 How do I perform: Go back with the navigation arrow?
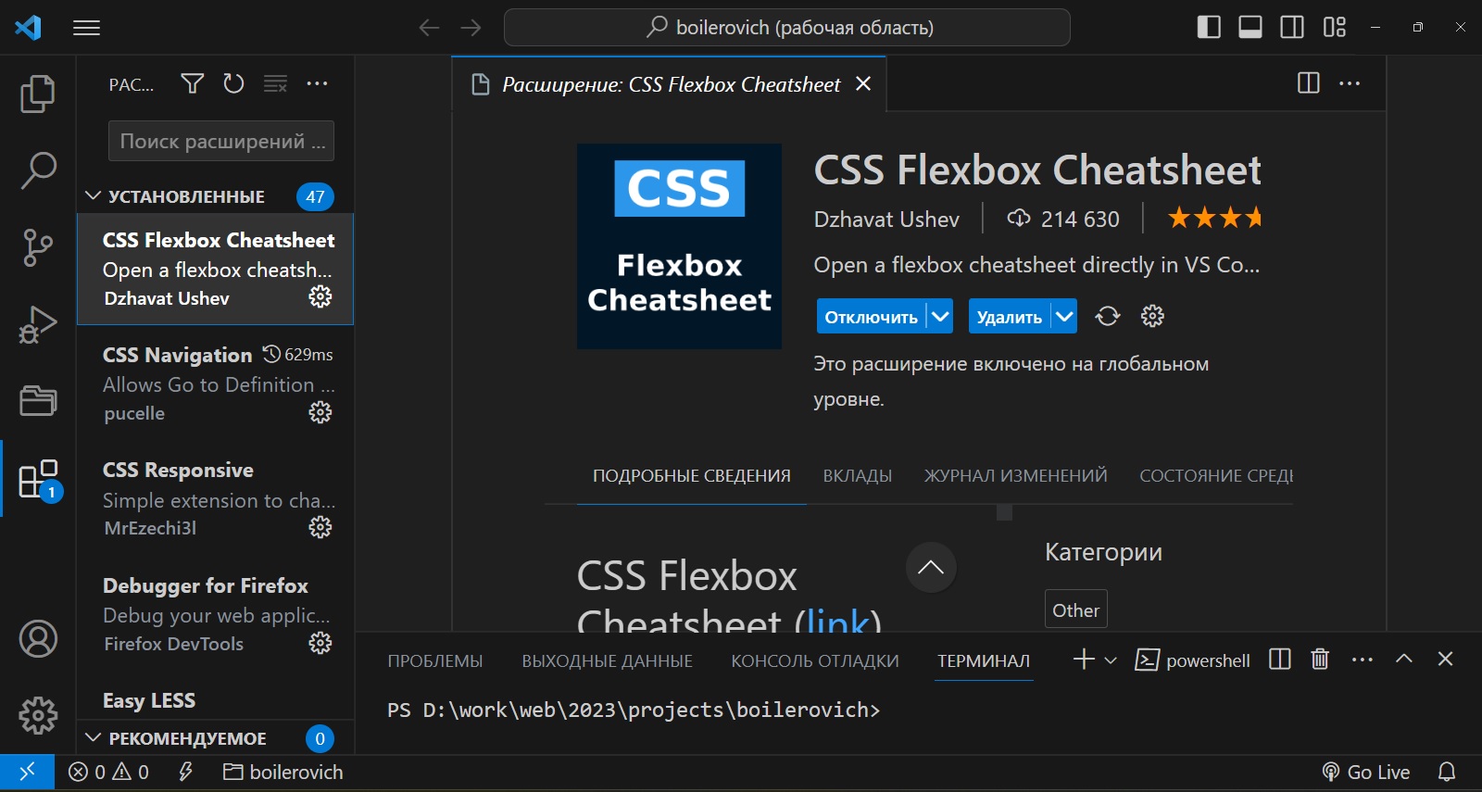coord(429,28)
